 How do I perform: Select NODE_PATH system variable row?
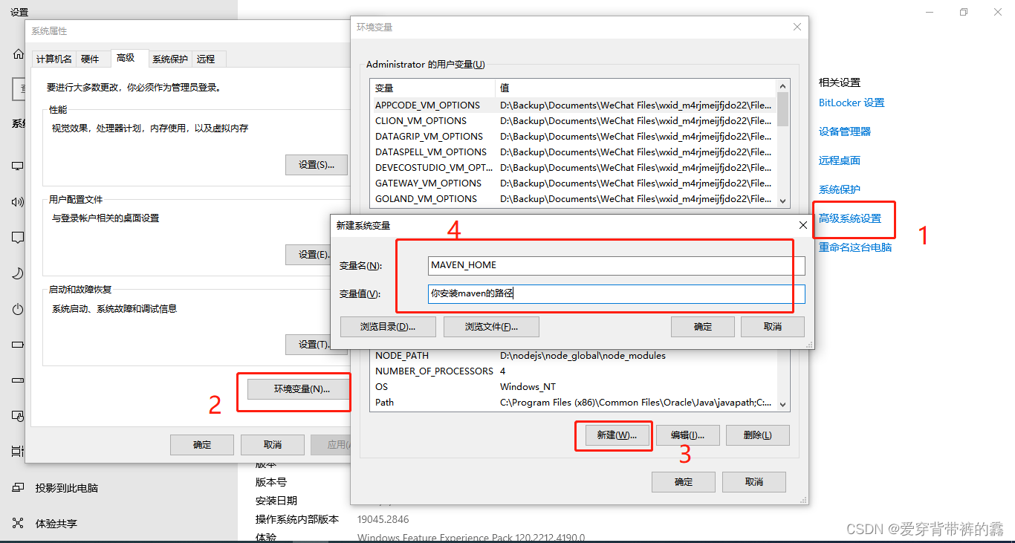(x=573, y=356)
